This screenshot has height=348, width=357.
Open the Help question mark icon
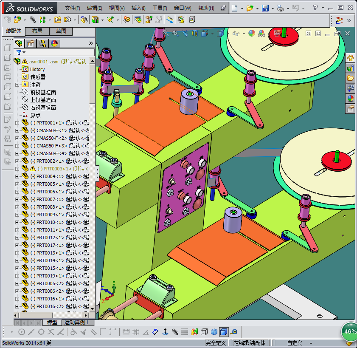point(315,8)
